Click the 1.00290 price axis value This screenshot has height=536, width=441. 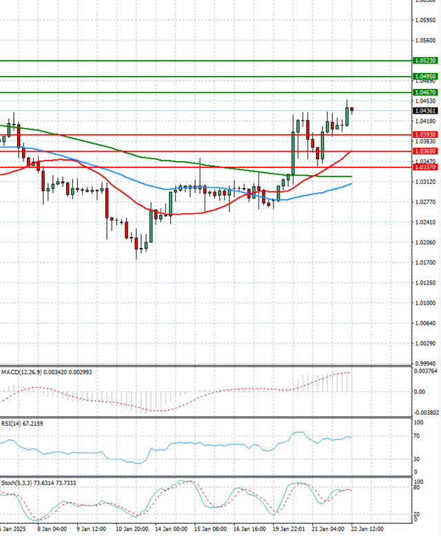pos(425,343)
